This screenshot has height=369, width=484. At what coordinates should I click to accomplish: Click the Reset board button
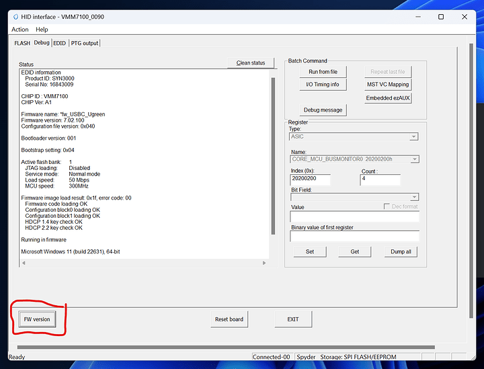click(229, 319)
